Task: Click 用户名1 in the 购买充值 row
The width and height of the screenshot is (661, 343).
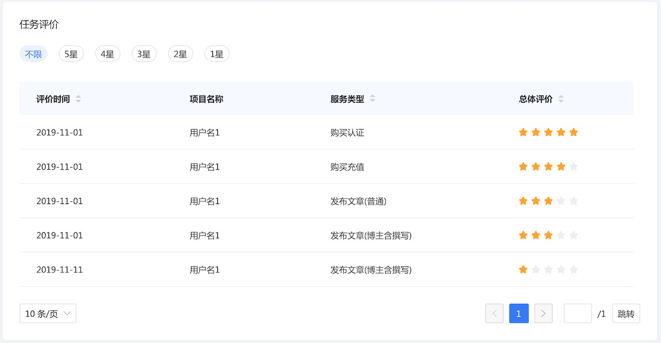Action: tap(205, 167)
